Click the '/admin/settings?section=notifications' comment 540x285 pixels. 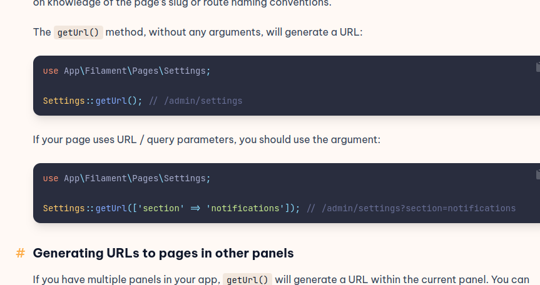pos(411,208)
